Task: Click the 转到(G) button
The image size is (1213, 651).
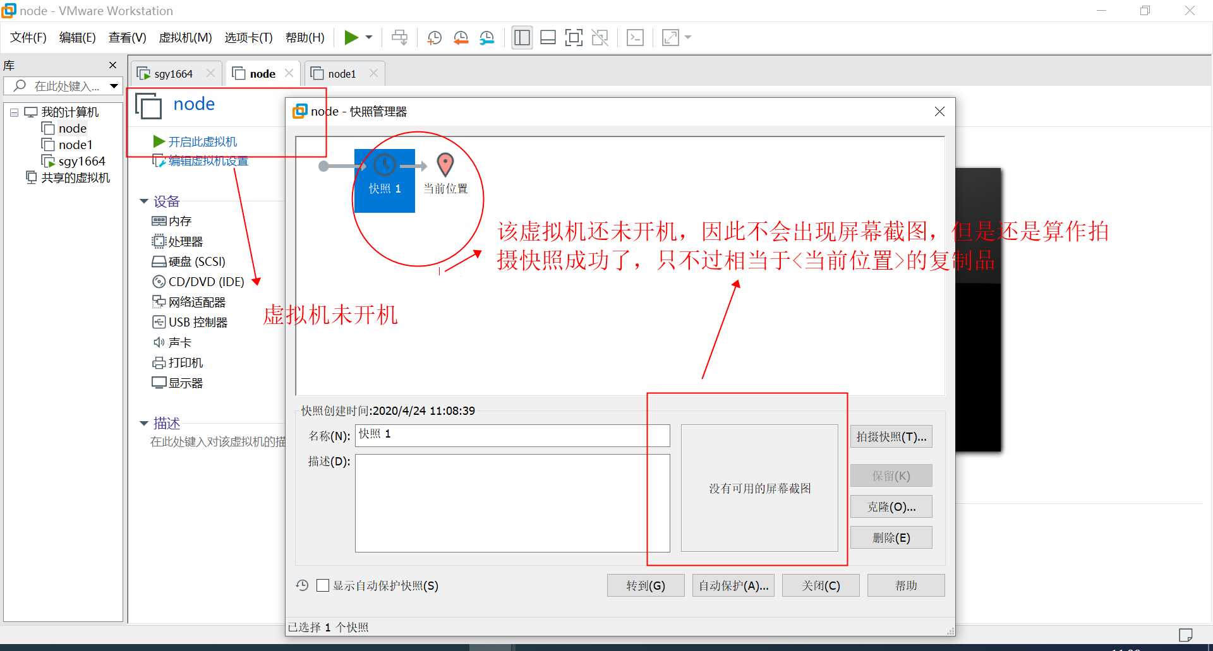Action: click(646, 585)
